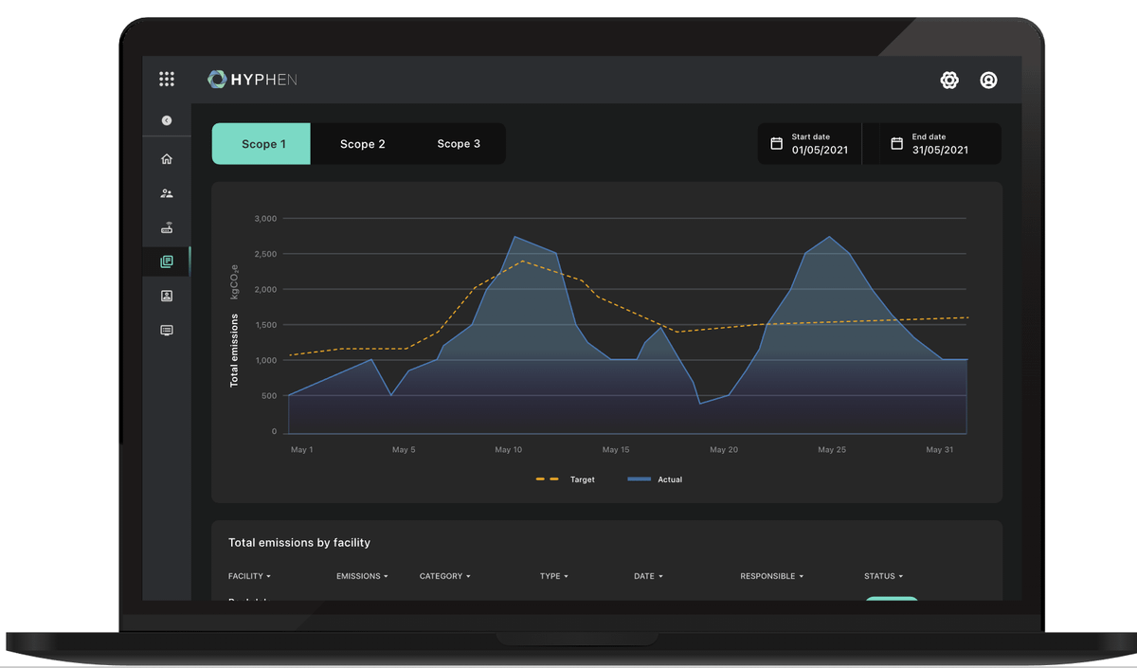
Task: Go to Home in the sidebar
Action: click(x=167, y=159)
